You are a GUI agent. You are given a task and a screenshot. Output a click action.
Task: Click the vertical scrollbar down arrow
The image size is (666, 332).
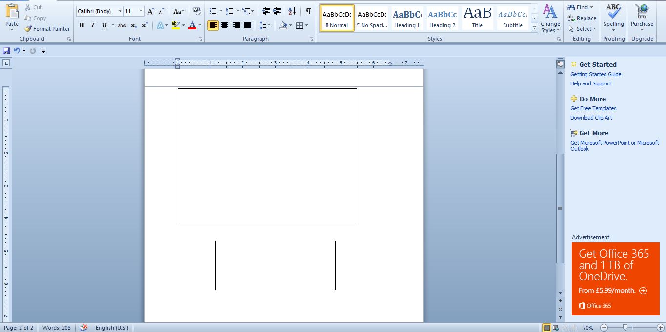(560, 294)
